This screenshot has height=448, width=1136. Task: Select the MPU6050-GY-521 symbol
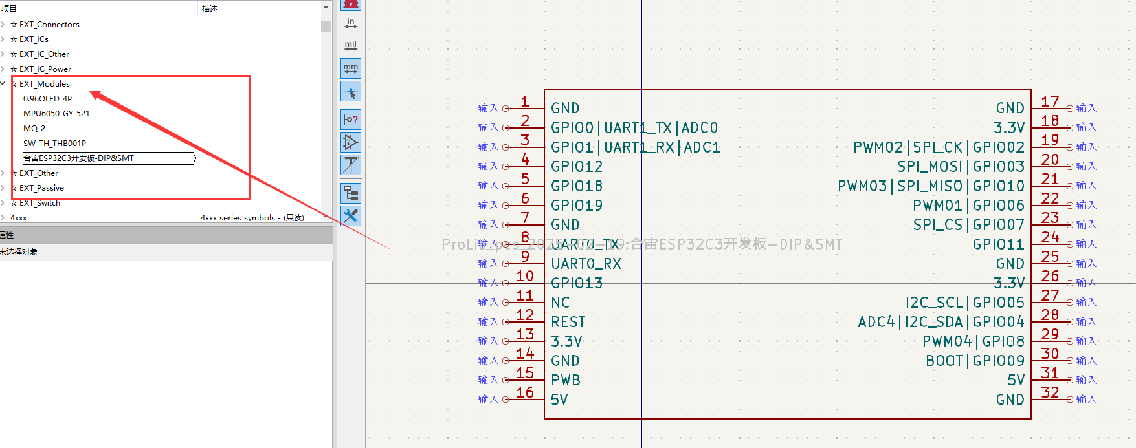(x=56, y=114)
